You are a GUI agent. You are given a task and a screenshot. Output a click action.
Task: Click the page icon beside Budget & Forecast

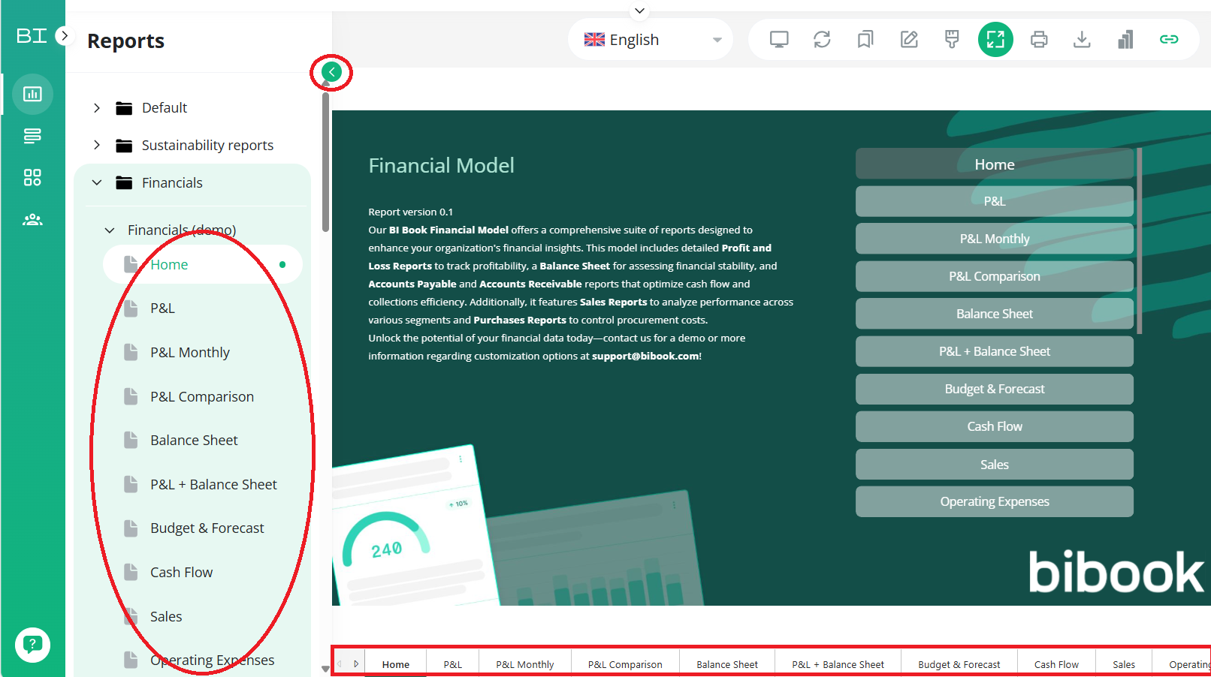pos(131,528)
